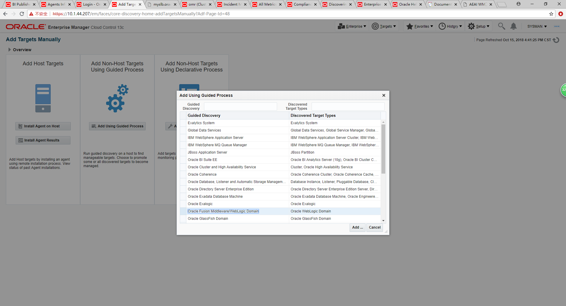Close the Add Targets browser tab
The width and height of the screenshot is (566, 306).
[x=140, y=4]
